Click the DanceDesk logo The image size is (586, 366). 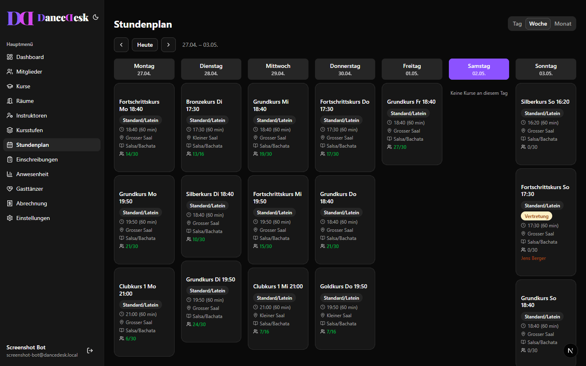(48, 18)
